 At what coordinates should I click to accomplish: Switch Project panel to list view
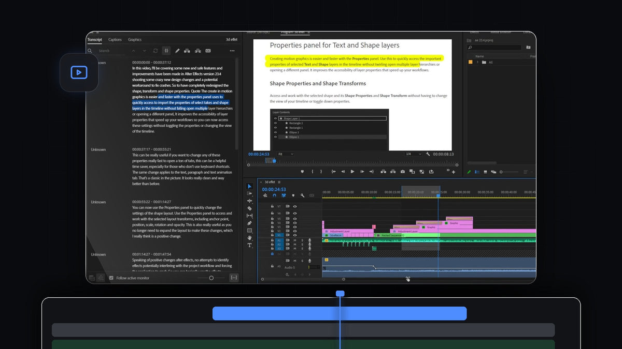pos(477,172)
